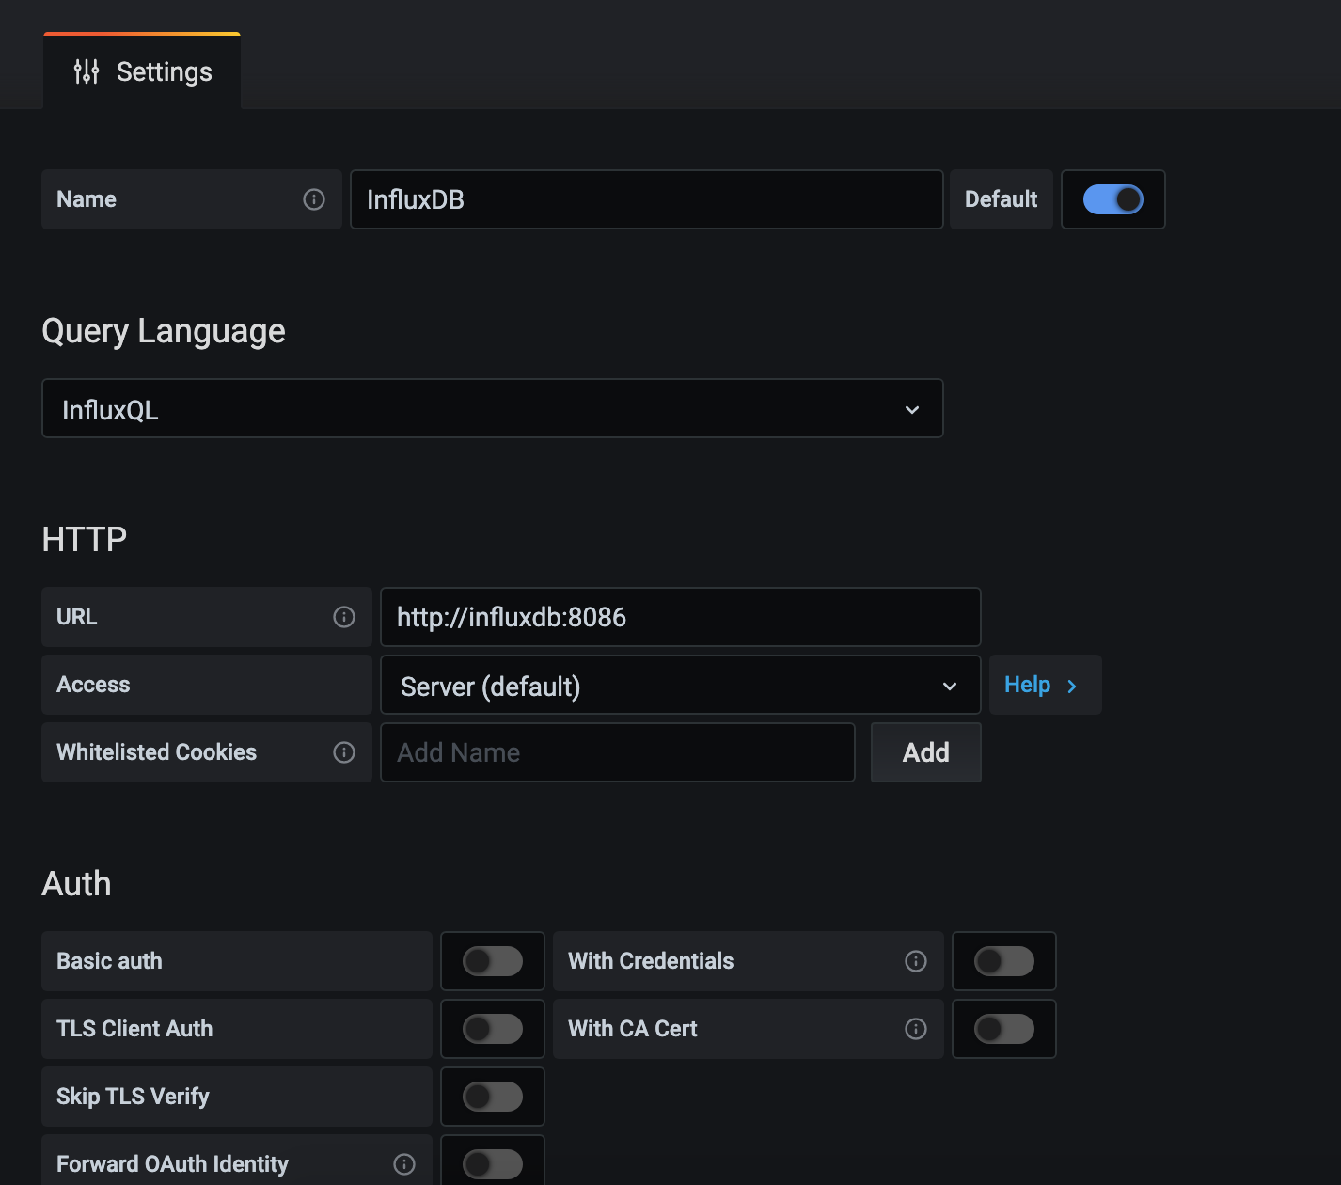The height and width of the screenshot is (1185, 1341).
Task: Open the InfluxQL query language dropdown
Action: point(493,408)
